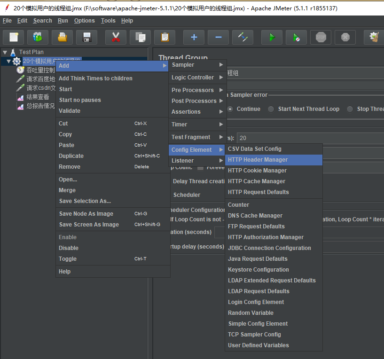Viewport: 384px width, 359px height.
Task: Click the threads field showing 20
Action: (310, 138)
